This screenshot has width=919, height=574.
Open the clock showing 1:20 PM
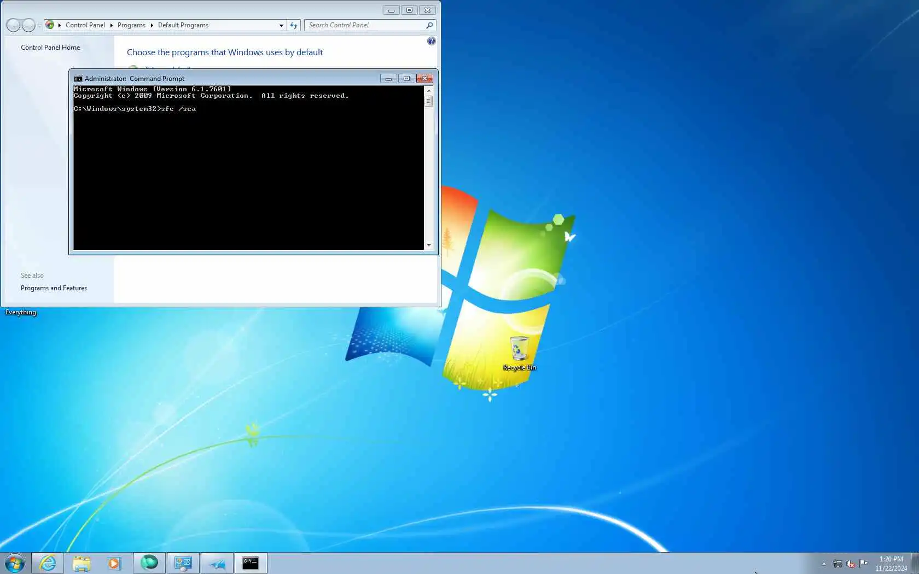pos(891,564)
